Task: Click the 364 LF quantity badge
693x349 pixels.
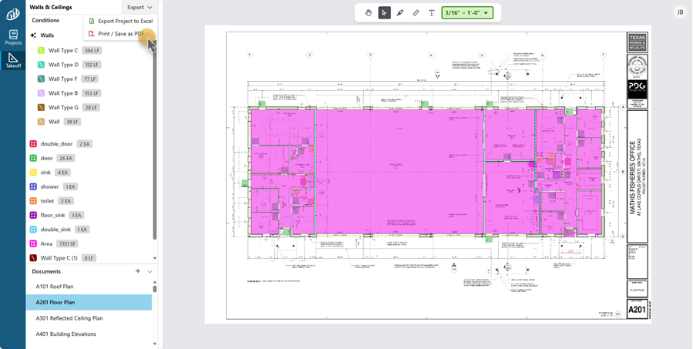Action: click(92, 50)
